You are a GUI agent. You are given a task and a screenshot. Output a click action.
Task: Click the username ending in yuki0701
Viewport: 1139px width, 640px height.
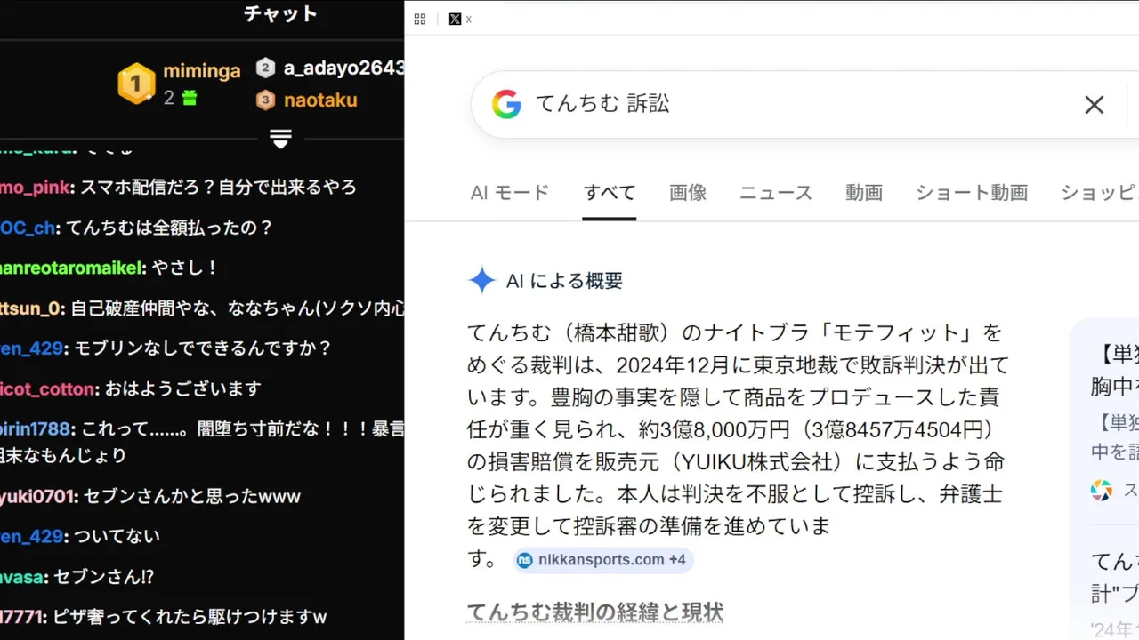36,496
